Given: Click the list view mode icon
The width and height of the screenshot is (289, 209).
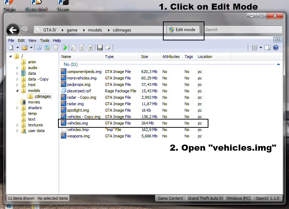Looking at the screenshot, I should pyautogui.click(x=254, y=48).
